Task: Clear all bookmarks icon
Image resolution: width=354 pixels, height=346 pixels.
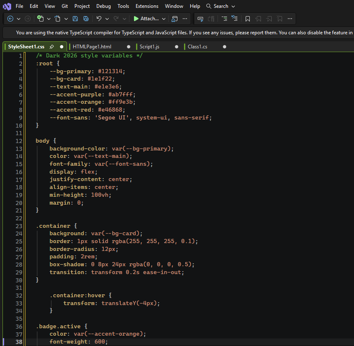Action: (x=280, y=19)
